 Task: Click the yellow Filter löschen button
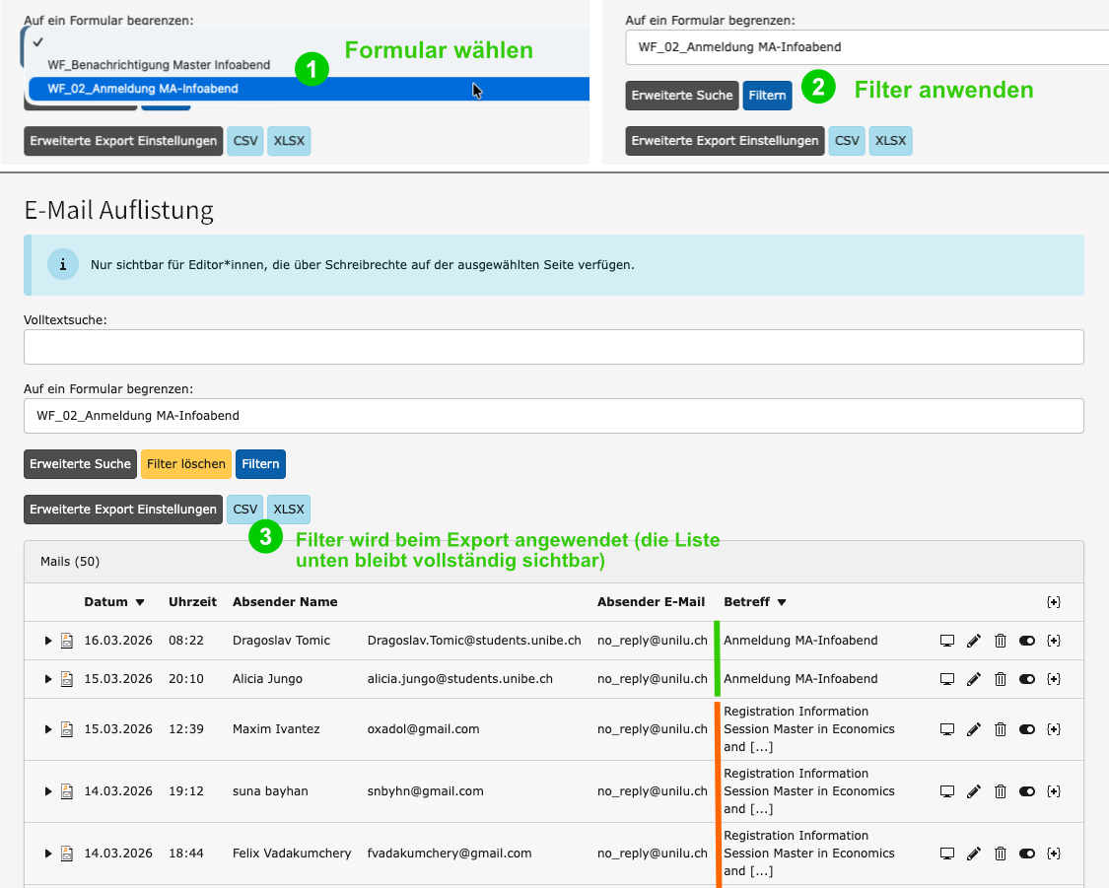pos(187,464)
